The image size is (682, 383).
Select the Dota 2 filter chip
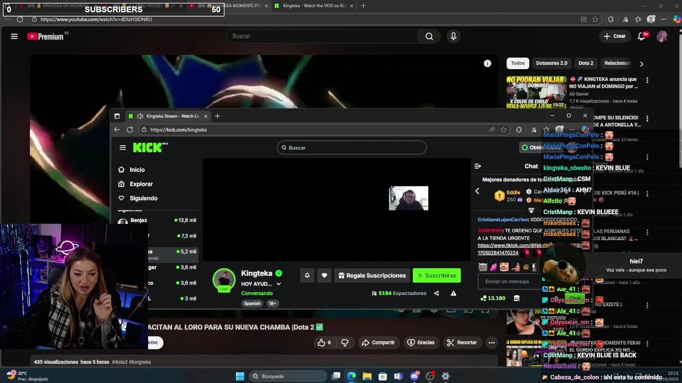(x=586, y=63)
